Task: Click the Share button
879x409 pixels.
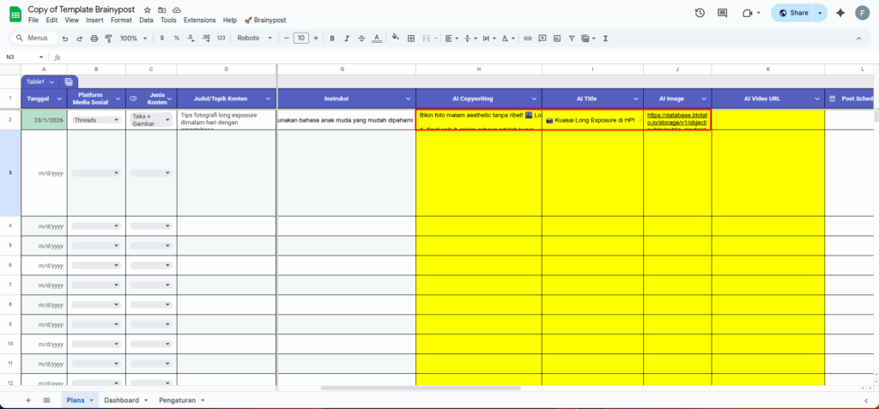Action: point(792,13)
